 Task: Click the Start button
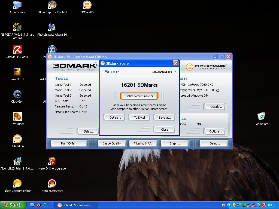pos(13,205)
